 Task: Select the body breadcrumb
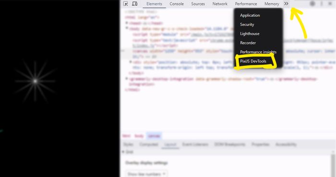[139, 136]
